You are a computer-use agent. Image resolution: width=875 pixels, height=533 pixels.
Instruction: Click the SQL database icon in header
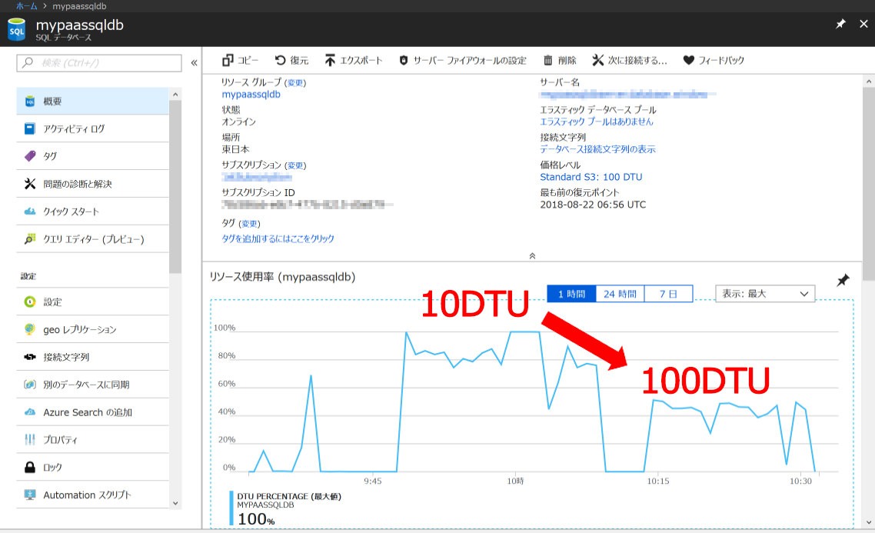click(17, 29)
